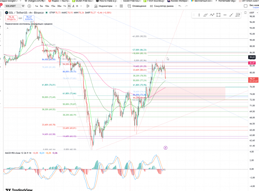Expand the favorite indicators dropdown arrow
This screenshot has height=191, width=259.
116,6
